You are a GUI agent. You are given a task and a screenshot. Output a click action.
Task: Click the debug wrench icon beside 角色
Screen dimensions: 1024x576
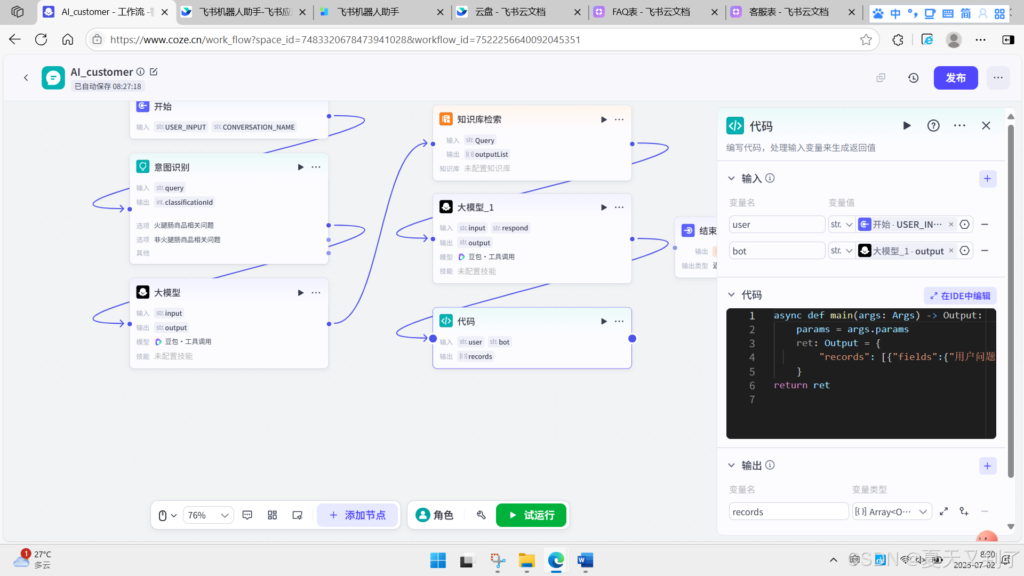click(x=481, y=515)
